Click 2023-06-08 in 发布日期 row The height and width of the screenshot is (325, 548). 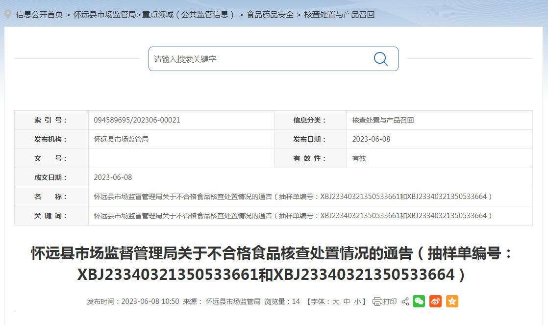[371, 139]
